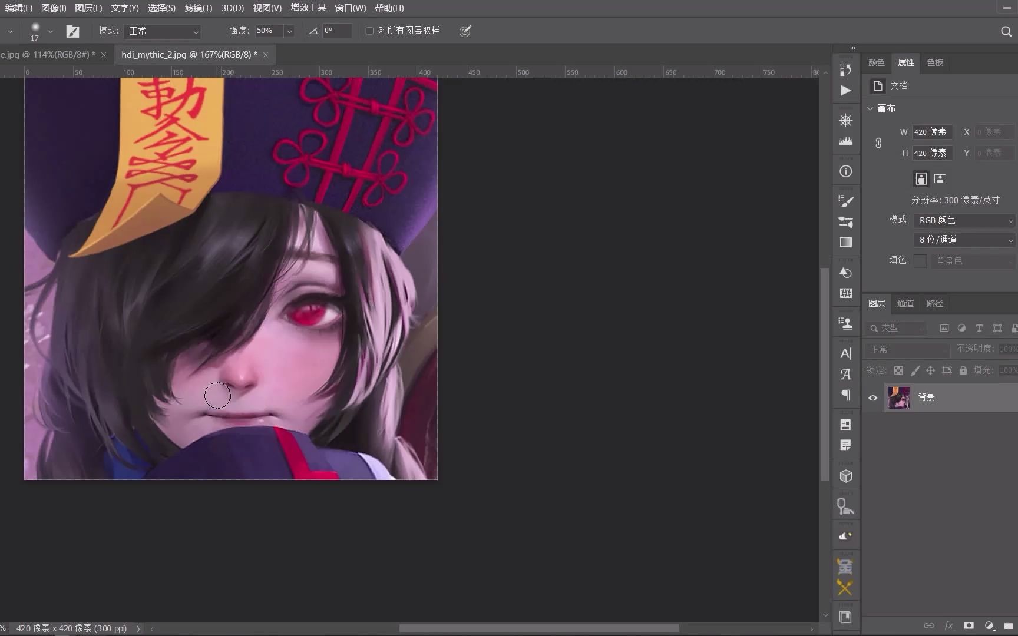1018x636 pixels.
Task: Open the 强度 50% dropdown arrow
Action: [x=289, y=31]
